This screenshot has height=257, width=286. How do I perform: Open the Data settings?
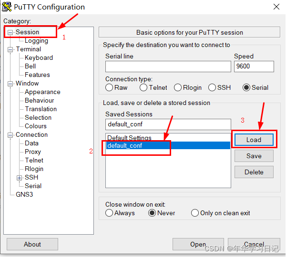point(31,143)
